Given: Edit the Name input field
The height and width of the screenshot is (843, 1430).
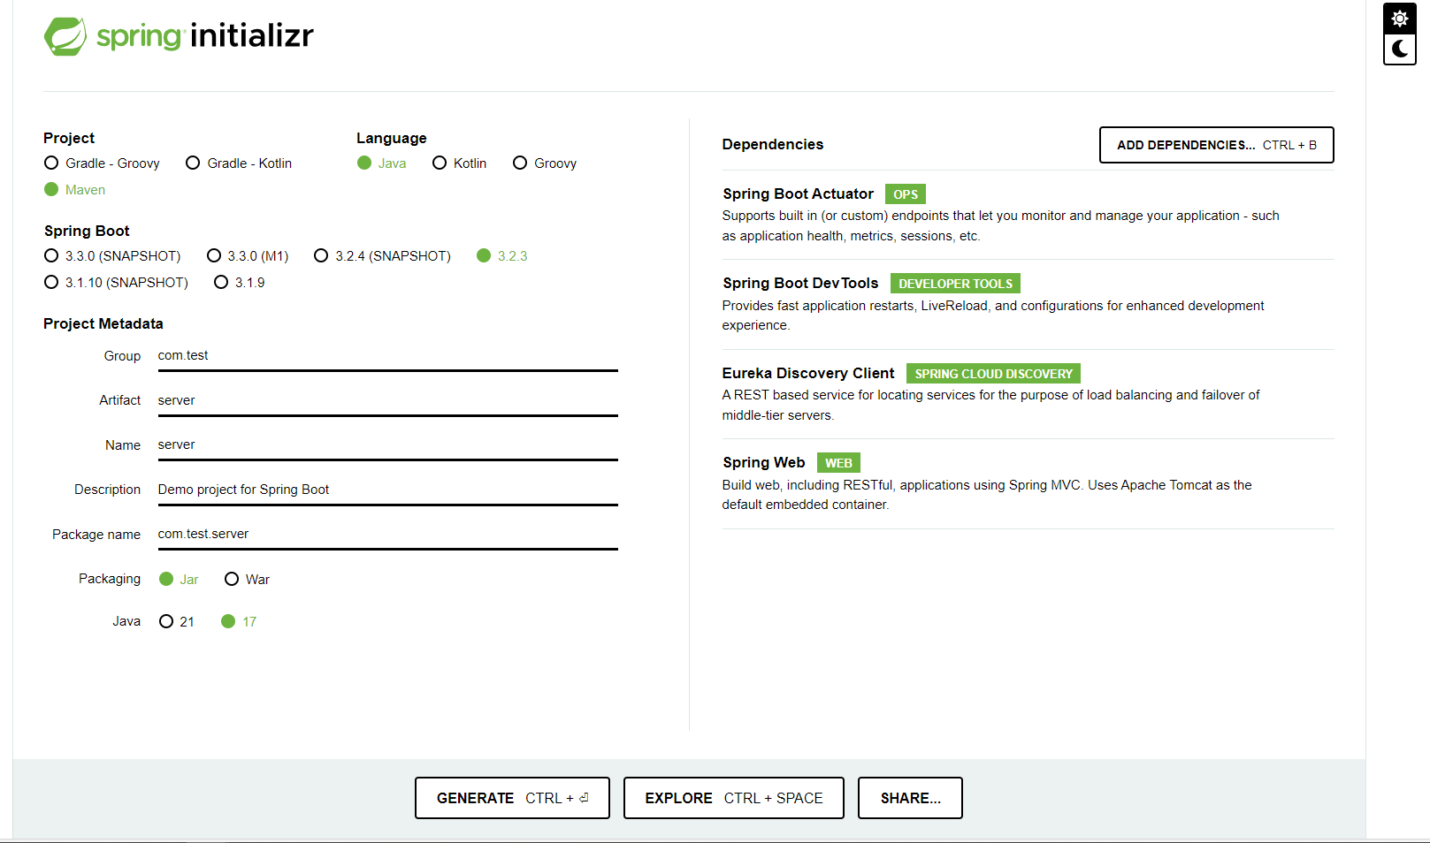Looking at the screenshot, I should (387, 445).
